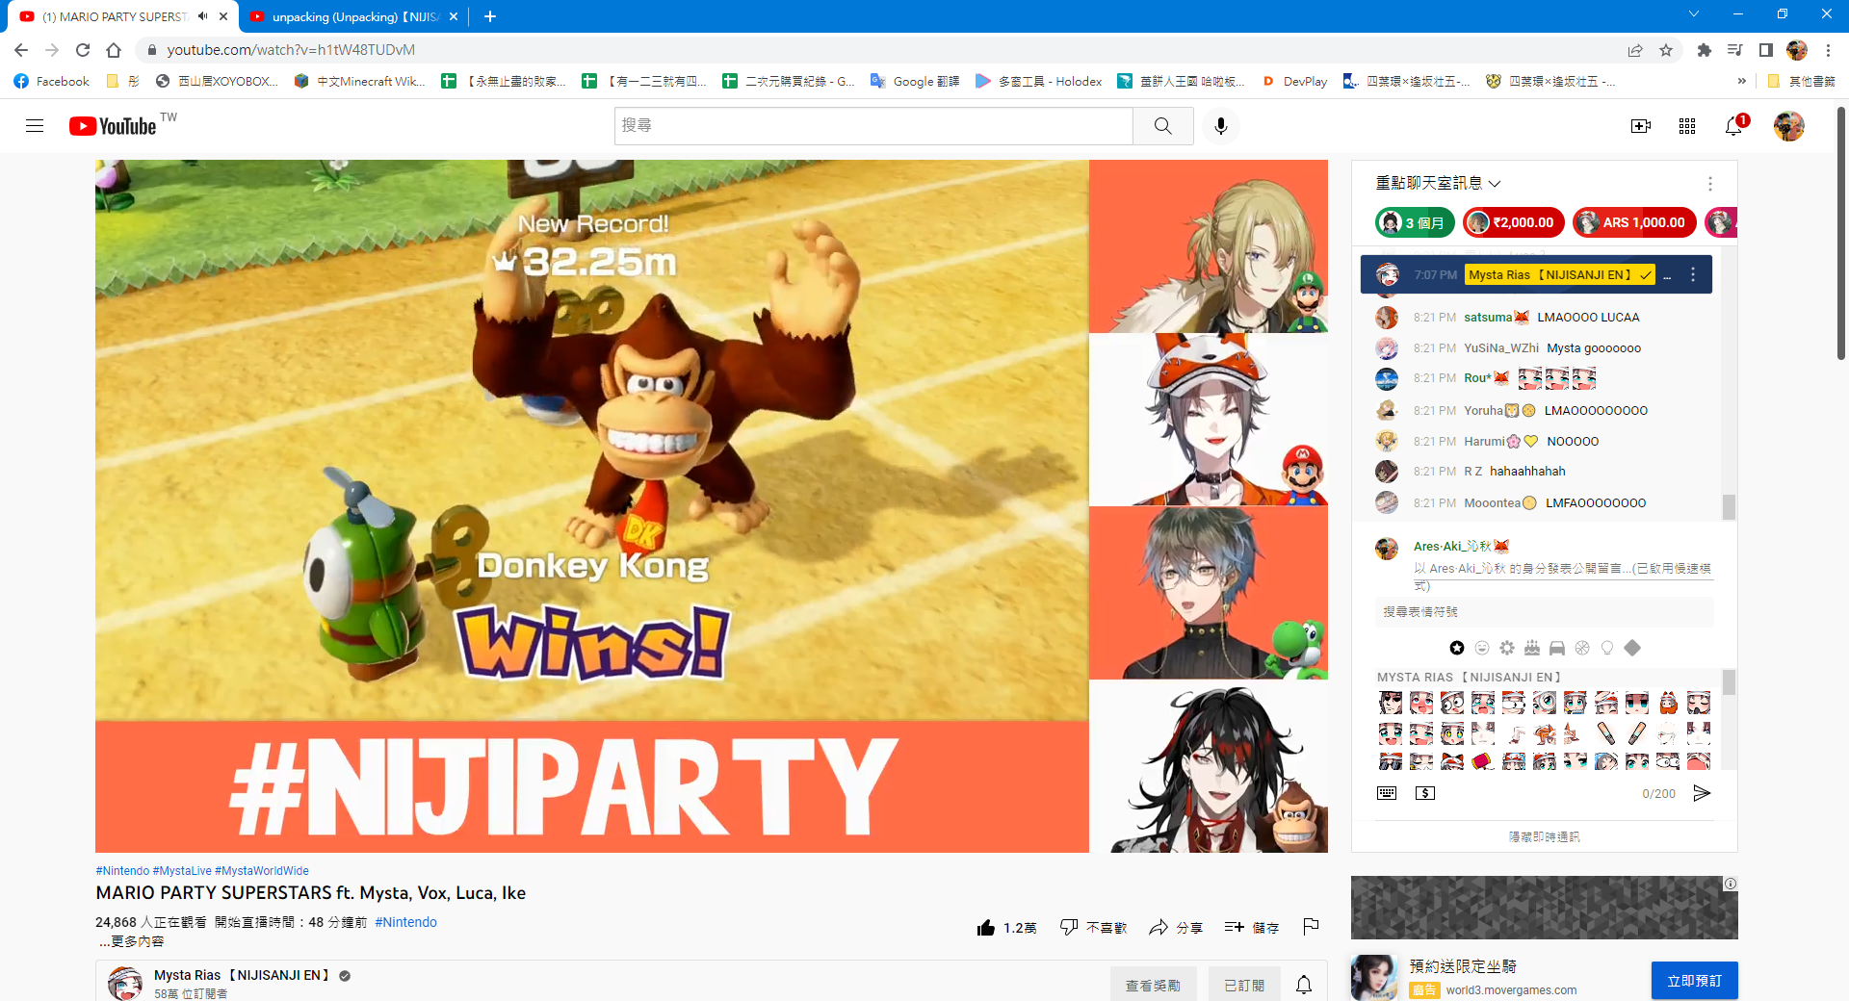The height and width of the screenshot is (1001, 1849).
Task: Share this page from the address bar
Action: pos(1635,50)
